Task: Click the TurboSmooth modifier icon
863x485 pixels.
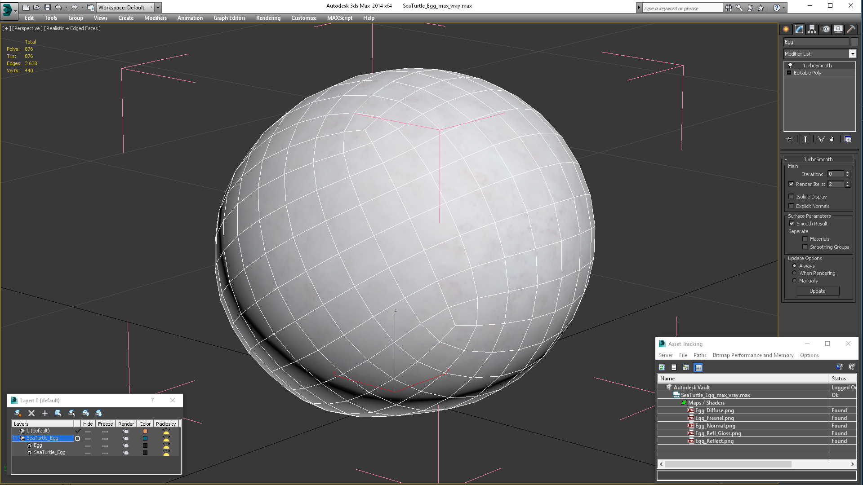Action: [x=790, y=65]
